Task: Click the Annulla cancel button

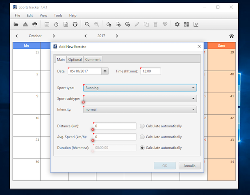Action: pos(190,166)
